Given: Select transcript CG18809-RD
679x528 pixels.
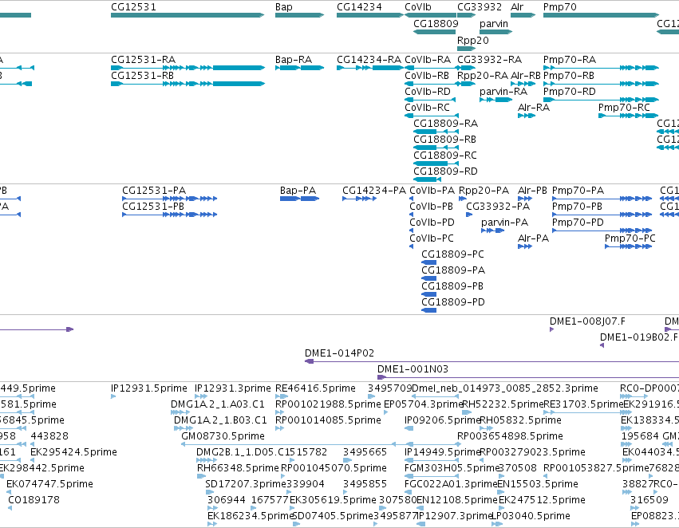Looking at the screenshot, I should (445, 171).
